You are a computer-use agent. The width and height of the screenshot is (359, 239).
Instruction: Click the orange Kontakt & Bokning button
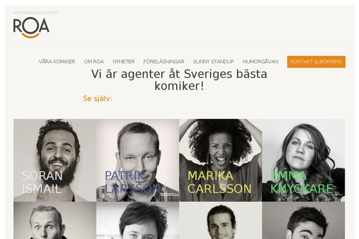point(316,62)
